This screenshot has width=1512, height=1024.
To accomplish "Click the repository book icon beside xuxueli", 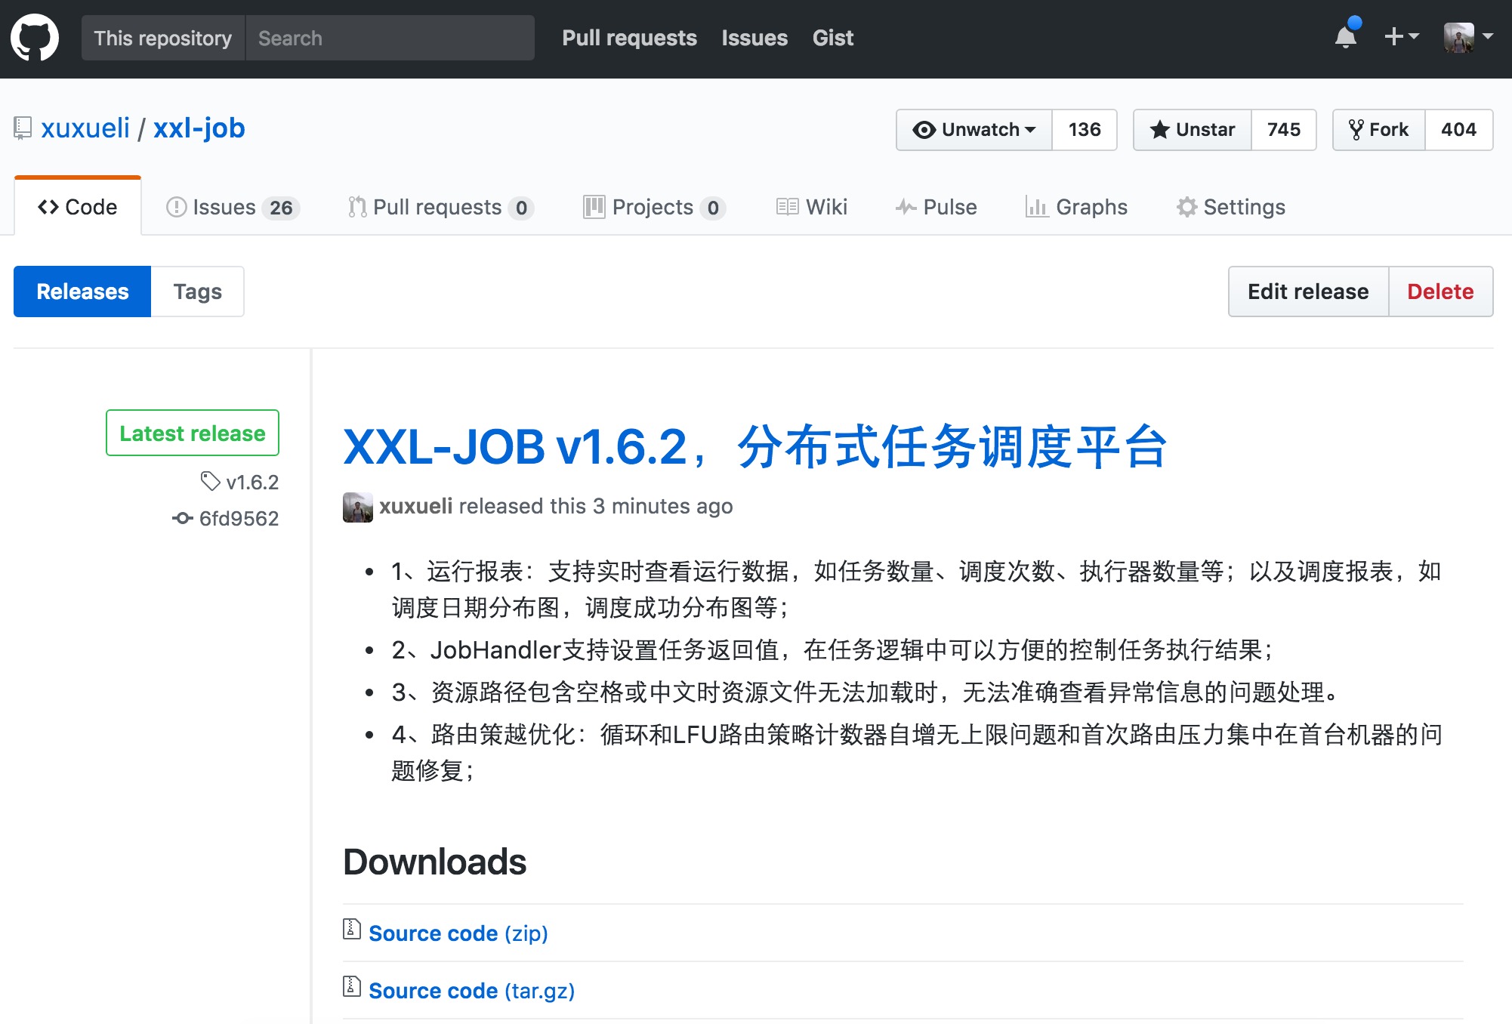I will tap(23, 128).
